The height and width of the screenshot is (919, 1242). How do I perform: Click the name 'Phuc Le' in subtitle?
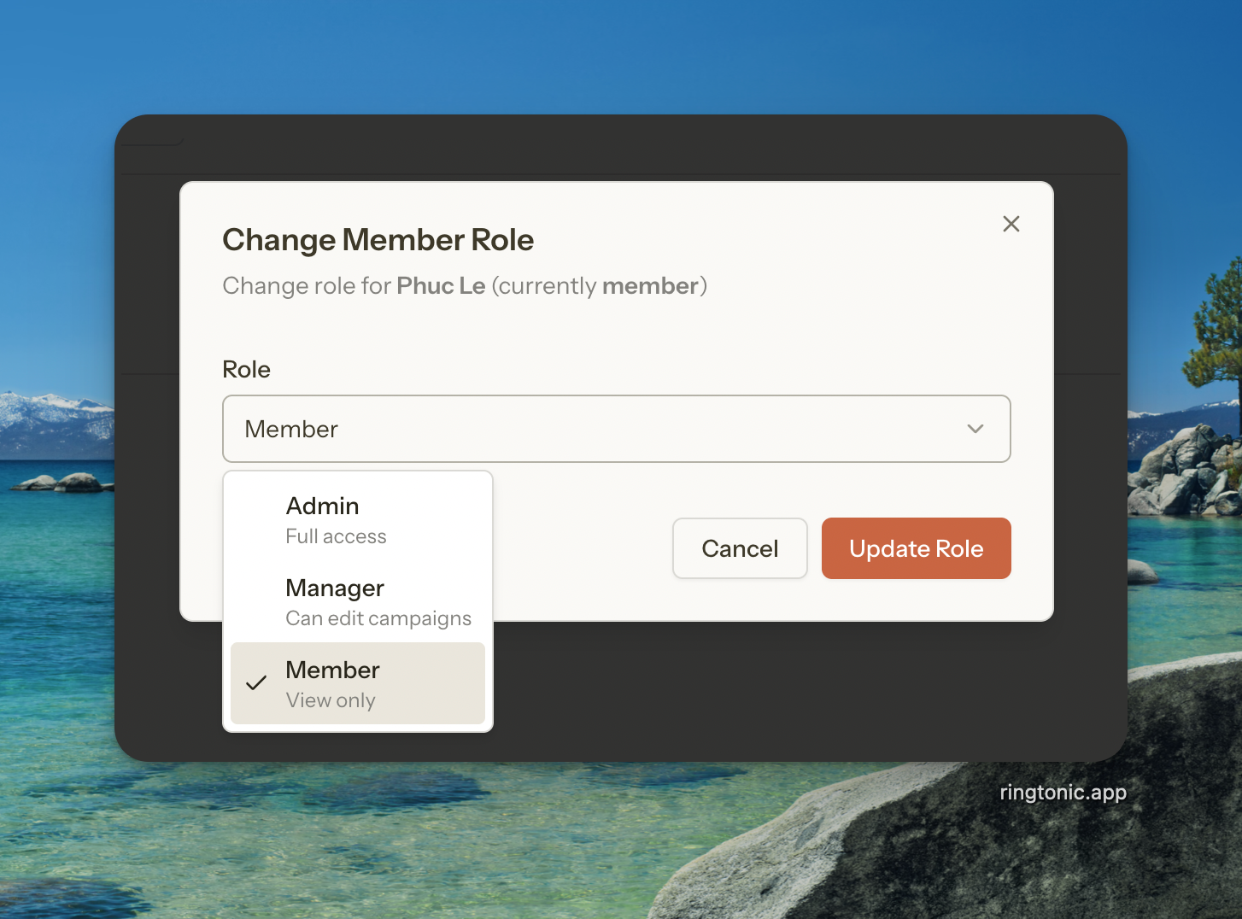[441, 286]
